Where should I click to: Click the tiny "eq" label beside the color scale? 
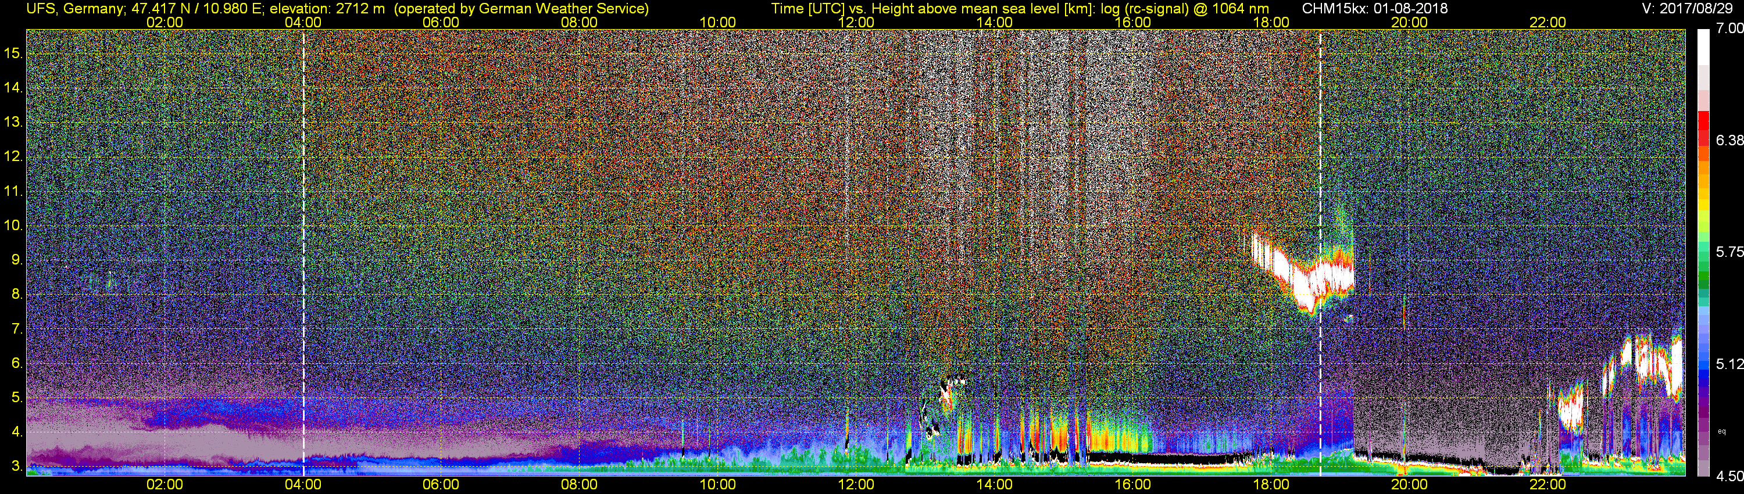1722,431
